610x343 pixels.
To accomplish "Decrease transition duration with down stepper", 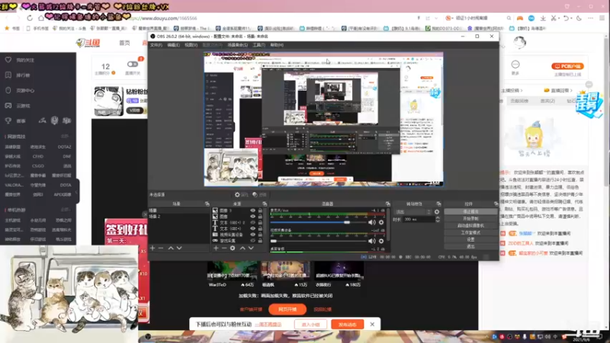I will (438, 221).
